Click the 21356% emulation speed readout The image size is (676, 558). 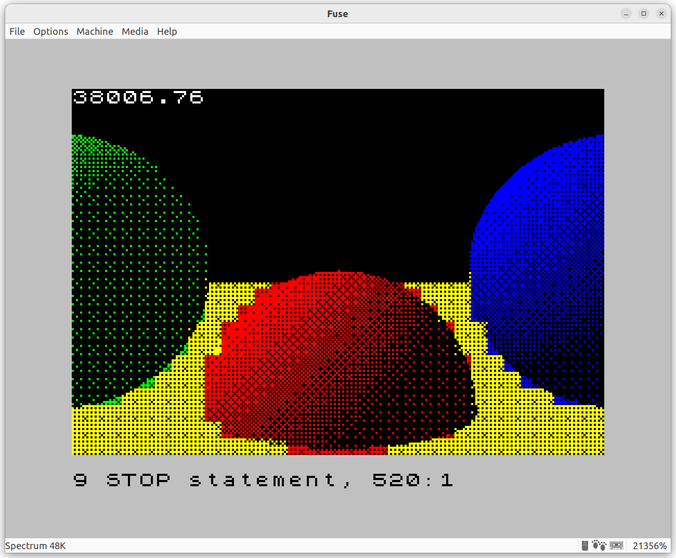(649, 546)
